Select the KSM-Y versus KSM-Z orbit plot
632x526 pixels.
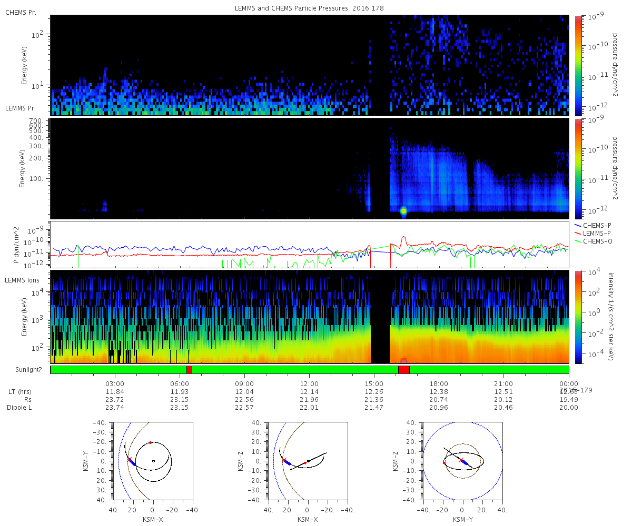(462, 461)
